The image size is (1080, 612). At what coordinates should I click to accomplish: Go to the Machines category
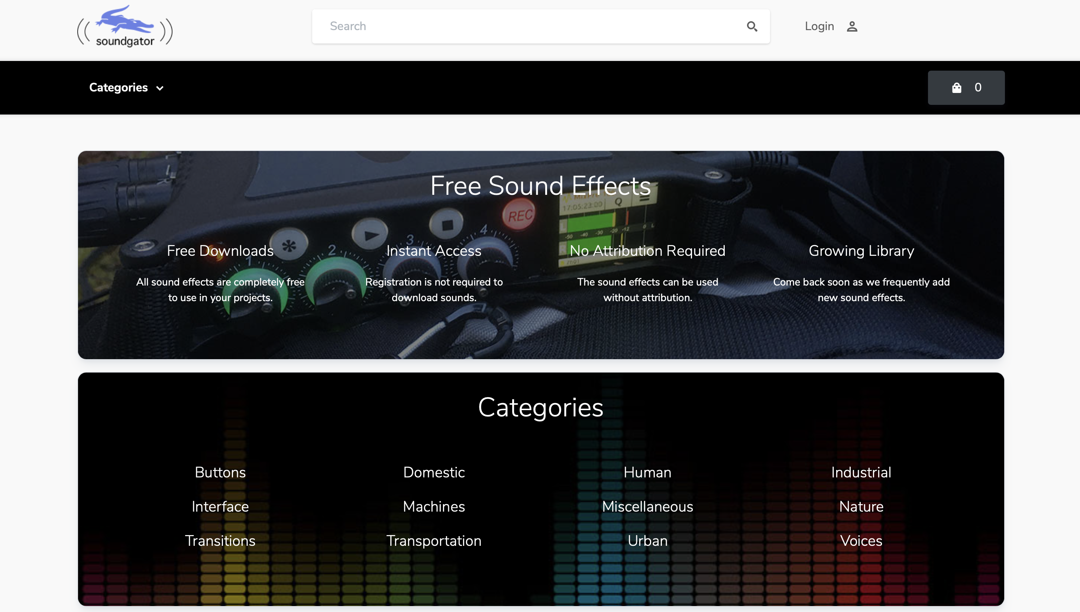(x=434, y=506)
